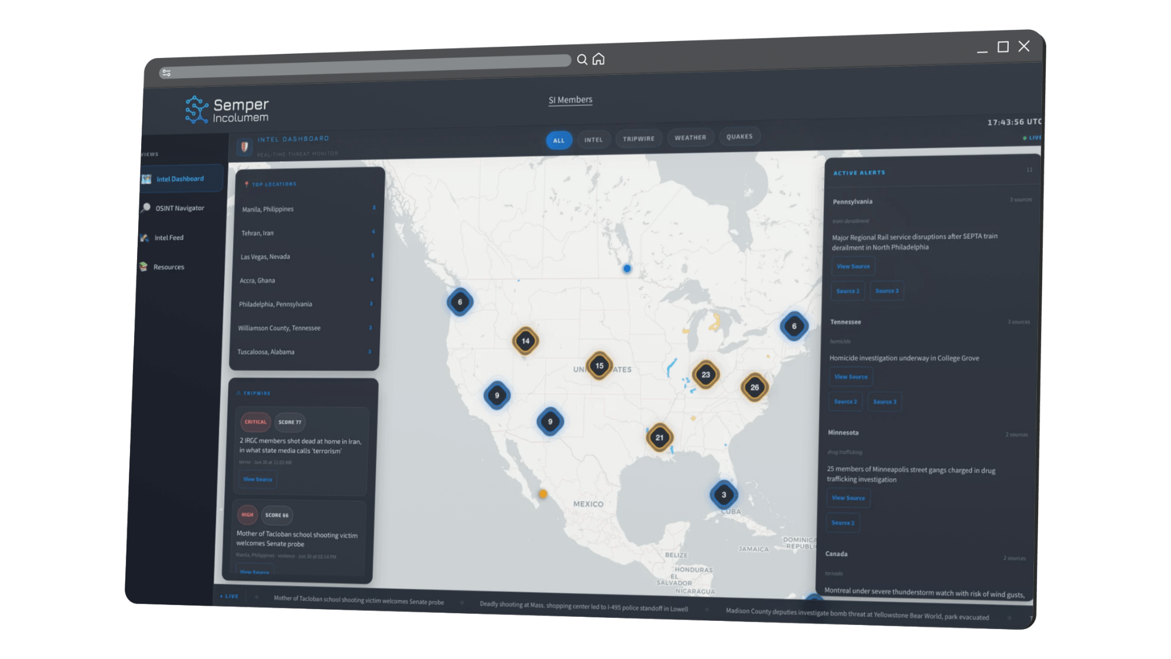Select Philadelphia, Pennsylvania in Top Locations
This screenshot has height=659, width=1171.
[305, 304]
